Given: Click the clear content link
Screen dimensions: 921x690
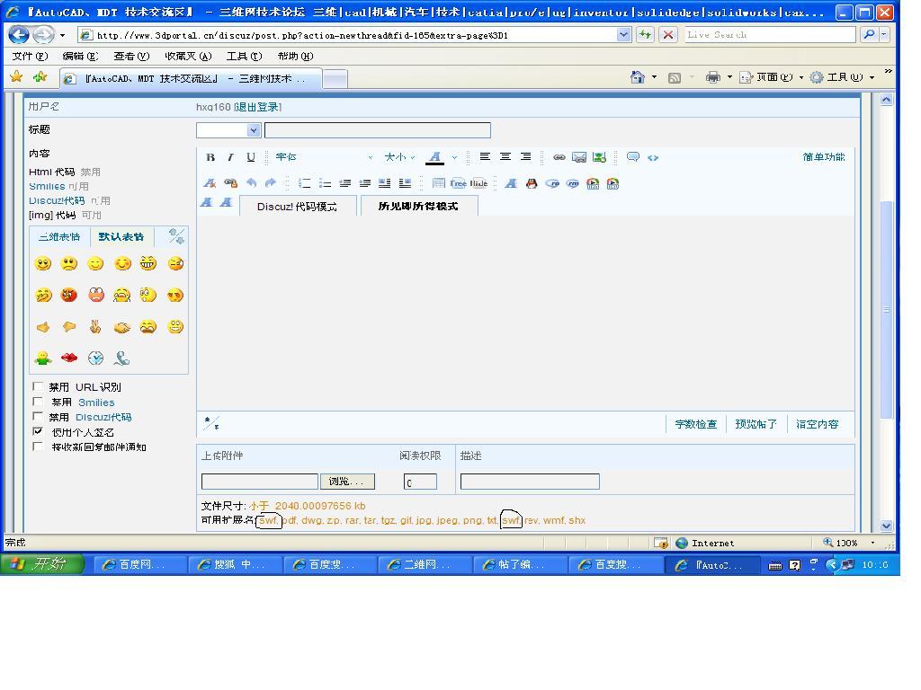Looking at the screenshot, I should click(x=817, y=424).
